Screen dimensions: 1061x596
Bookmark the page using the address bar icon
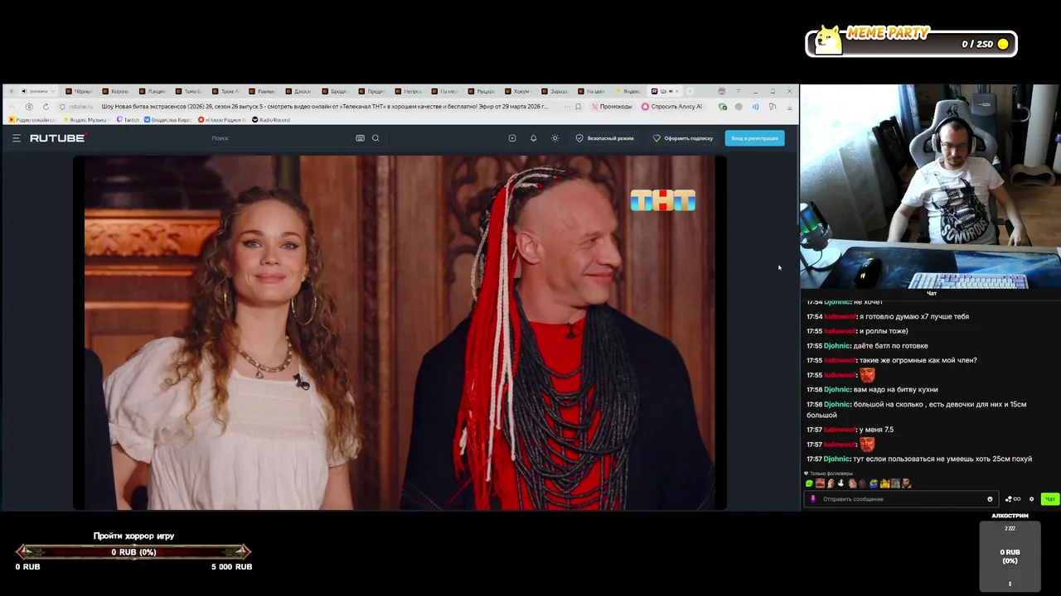click(578, 107)
